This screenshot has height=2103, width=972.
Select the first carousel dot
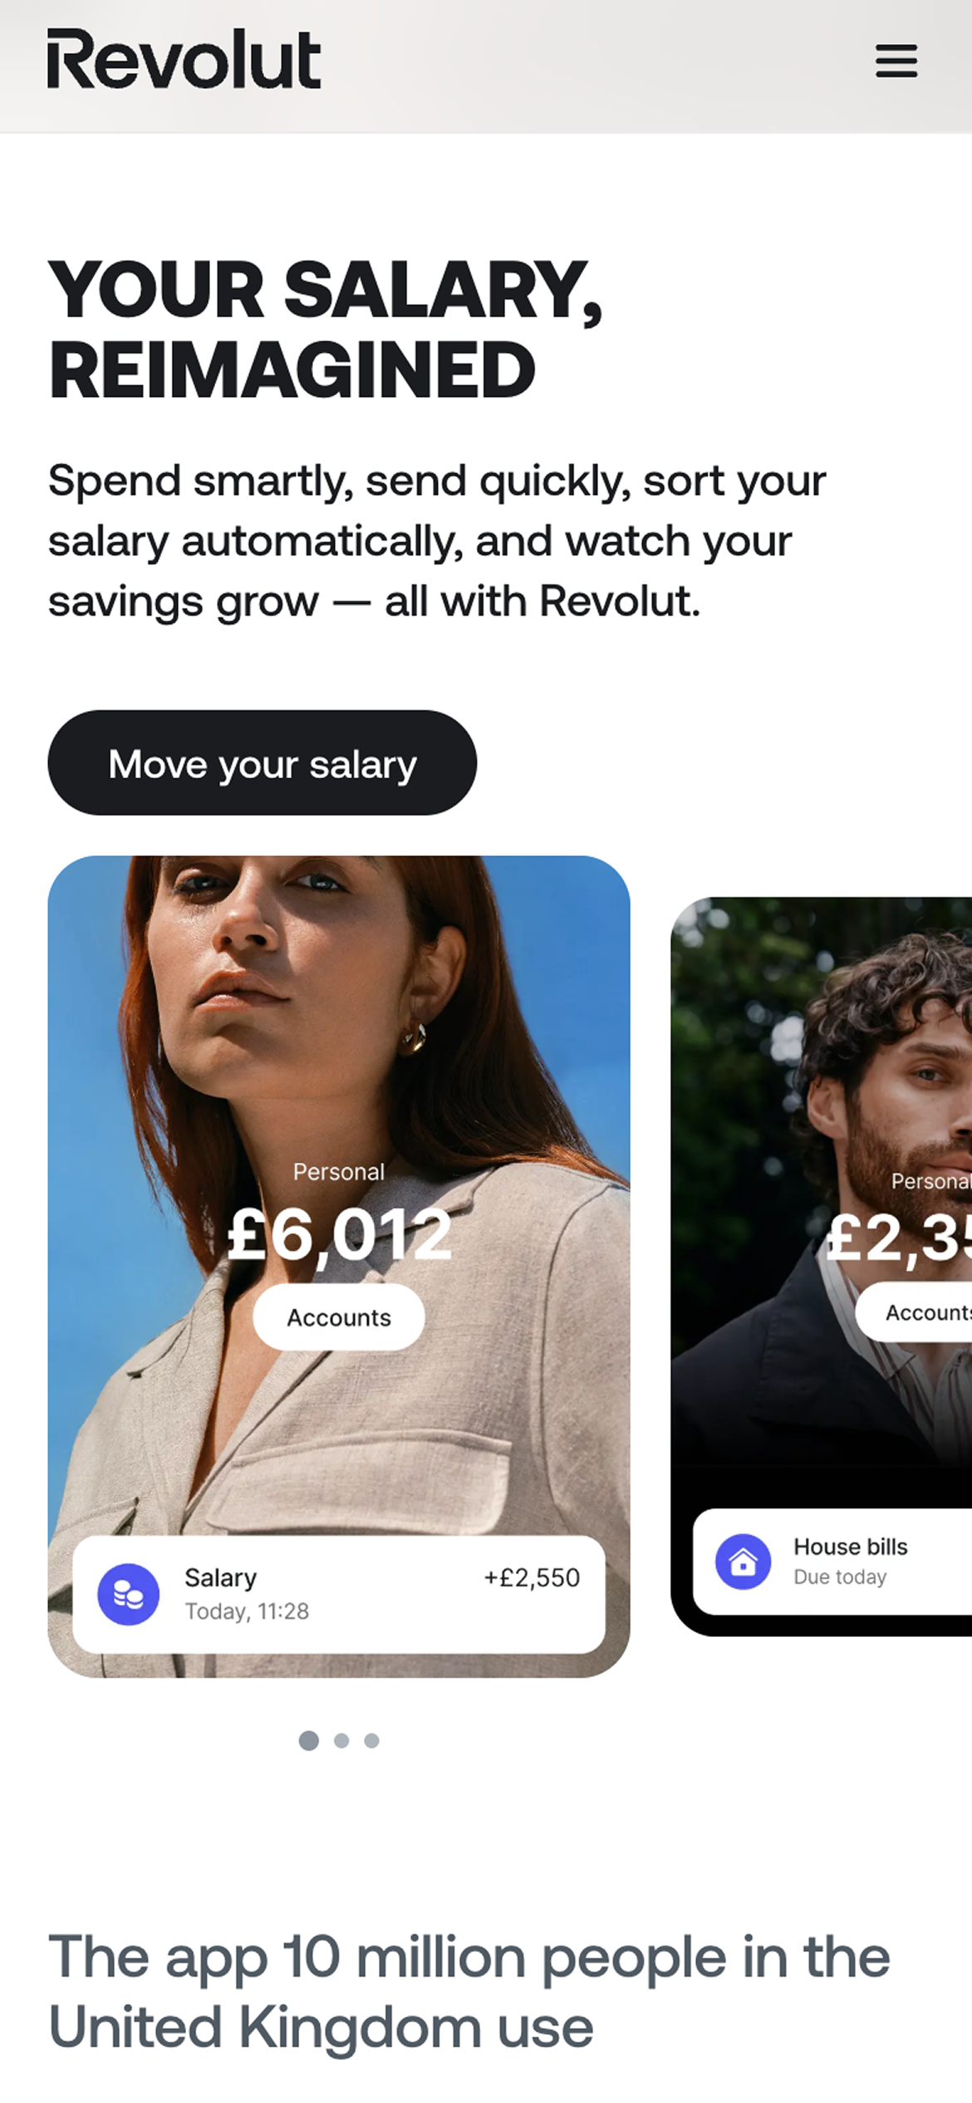pyautogui.click(x=309, y=1740)
